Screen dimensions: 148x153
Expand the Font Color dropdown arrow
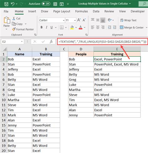[x=85, y=28]
